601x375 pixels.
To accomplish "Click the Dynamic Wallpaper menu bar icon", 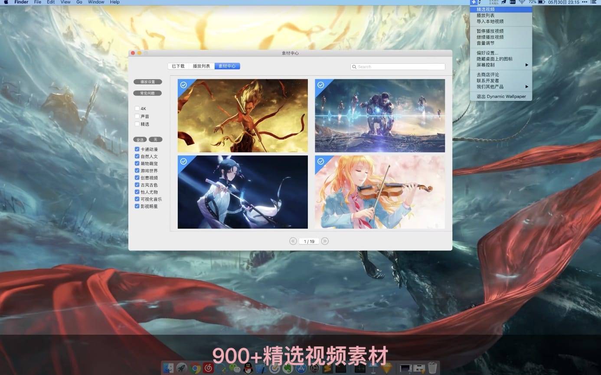I will [x=474, y=2].
